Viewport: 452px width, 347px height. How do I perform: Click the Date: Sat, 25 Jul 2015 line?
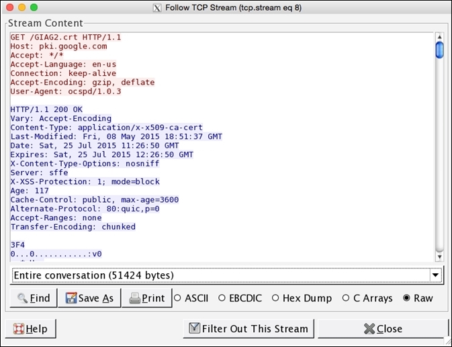tap(95, 146)
